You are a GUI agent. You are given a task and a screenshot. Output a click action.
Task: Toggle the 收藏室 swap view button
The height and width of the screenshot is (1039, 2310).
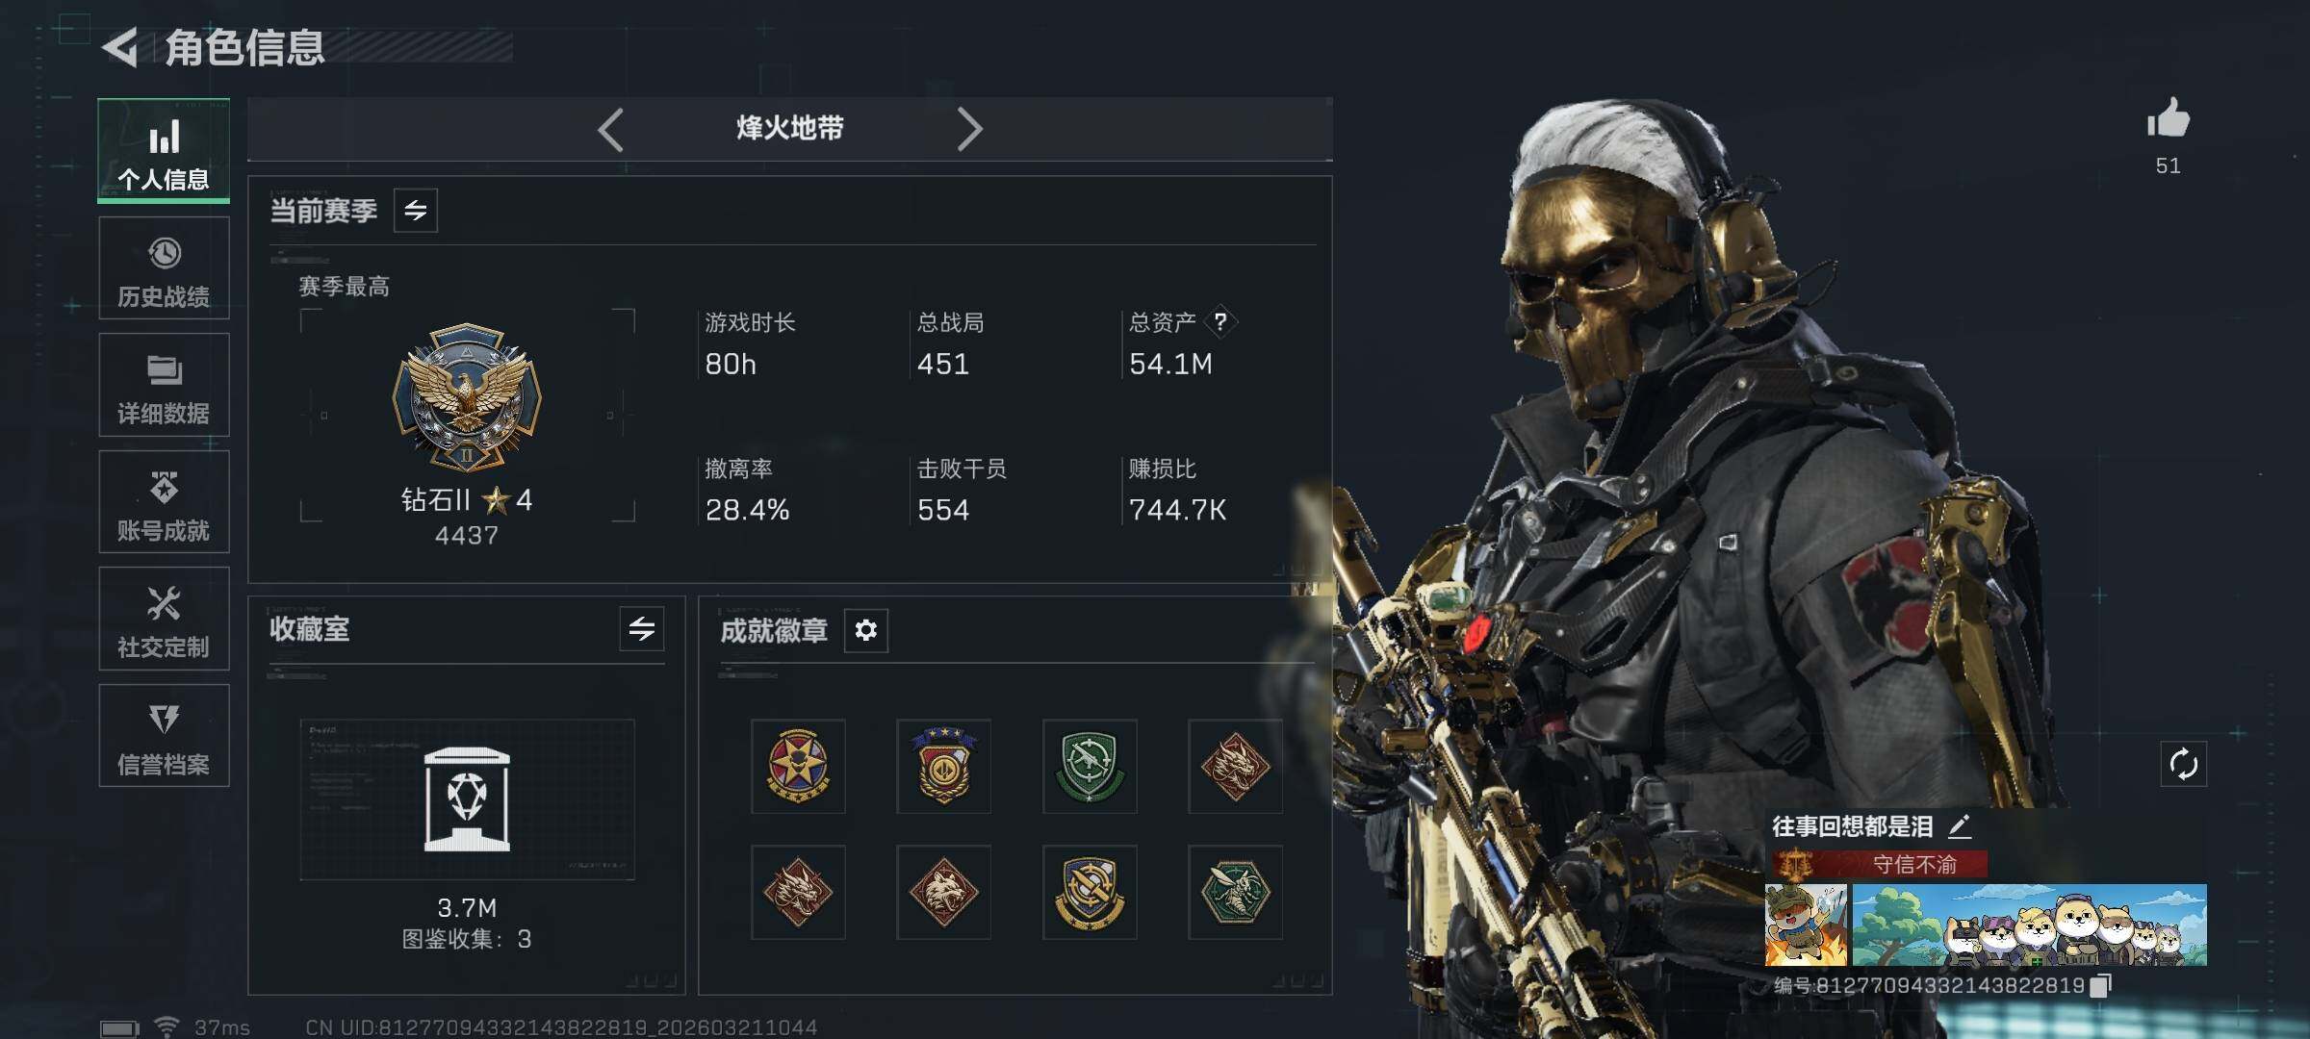pos(642,629)
